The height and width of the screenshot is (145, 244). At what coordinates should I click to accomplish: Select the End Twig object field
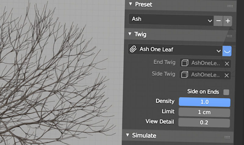tap(205, 63)
